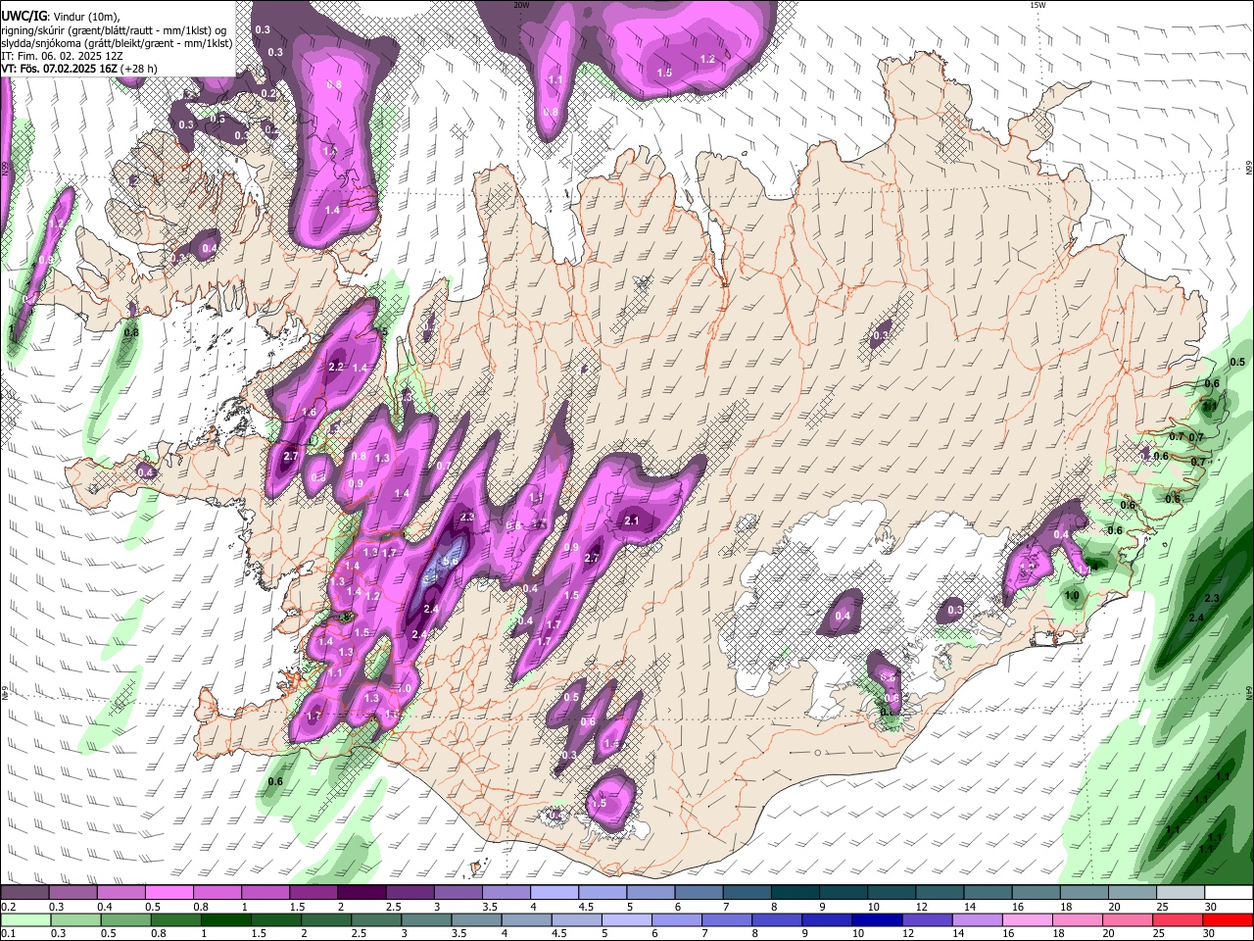Click the upper-row swatch between 20 and 25
The image size is (1254, 941).
point(1132,893)
